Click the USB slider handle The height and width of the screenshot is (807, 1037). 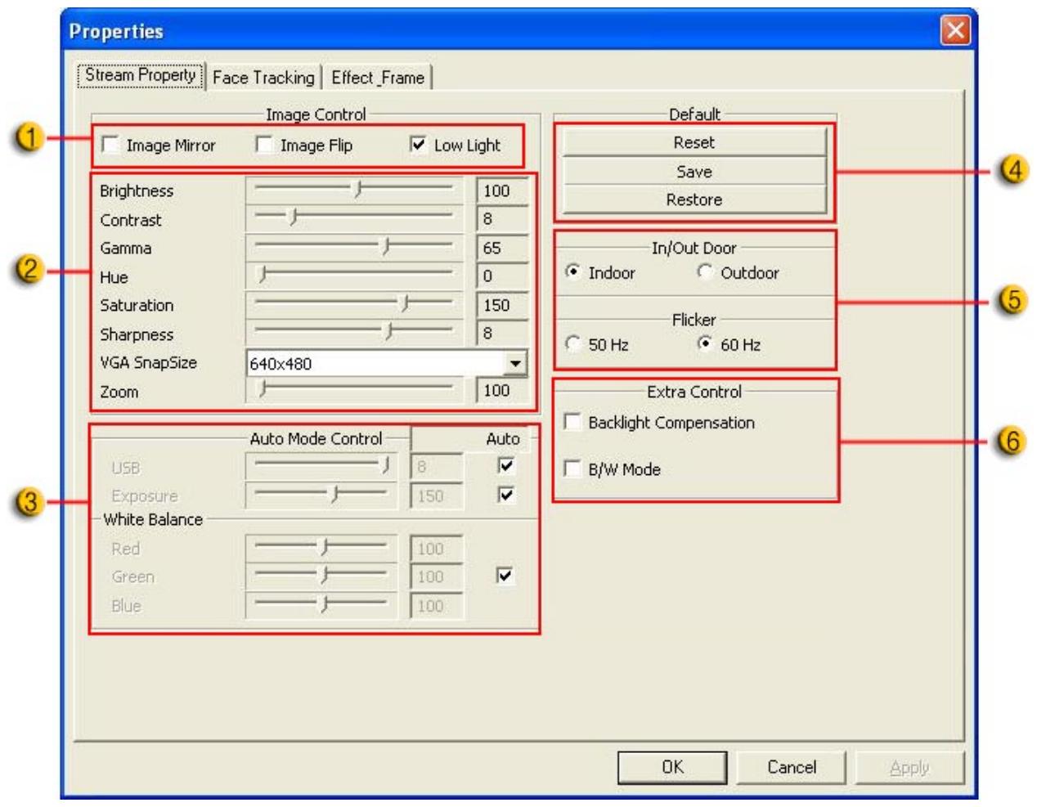point(384,466)
